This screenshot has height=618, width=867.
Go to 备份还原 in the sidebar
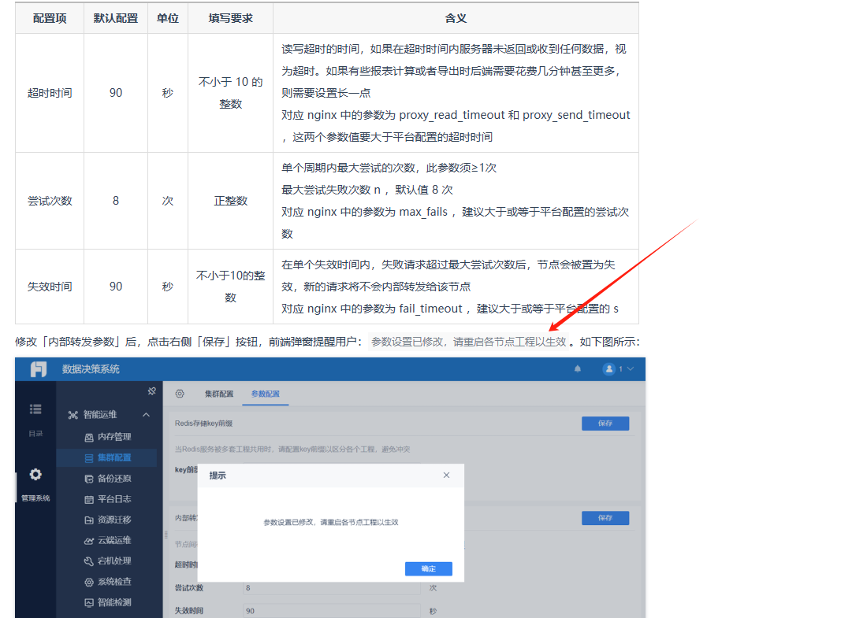[x=113, y=479]
